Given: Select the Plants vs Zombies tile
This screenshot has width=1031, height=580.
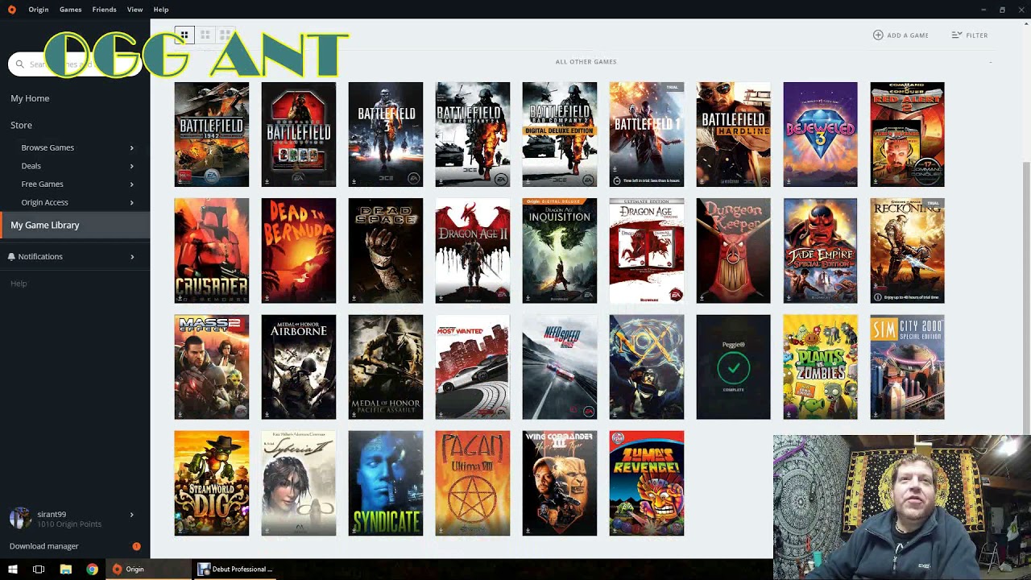Looking at the screenshot, I should pos(821,367).
